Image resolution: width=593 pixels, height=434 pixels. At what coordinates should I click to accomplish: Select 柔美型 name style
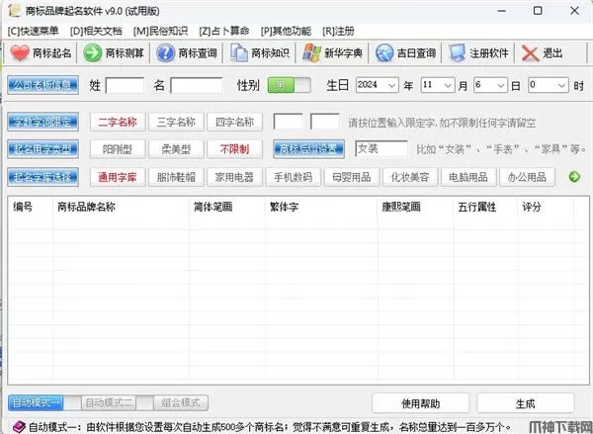point(176,149)
